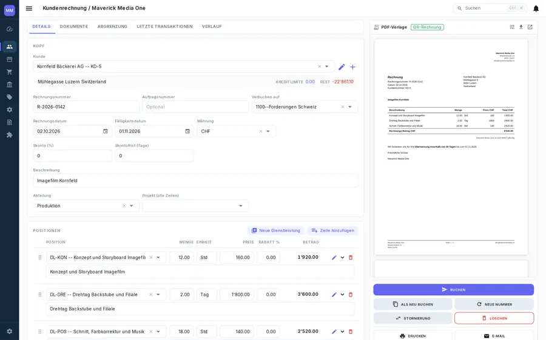Click the Drucken button
This screenshot has height=340, width=546.
click(413, 336)
